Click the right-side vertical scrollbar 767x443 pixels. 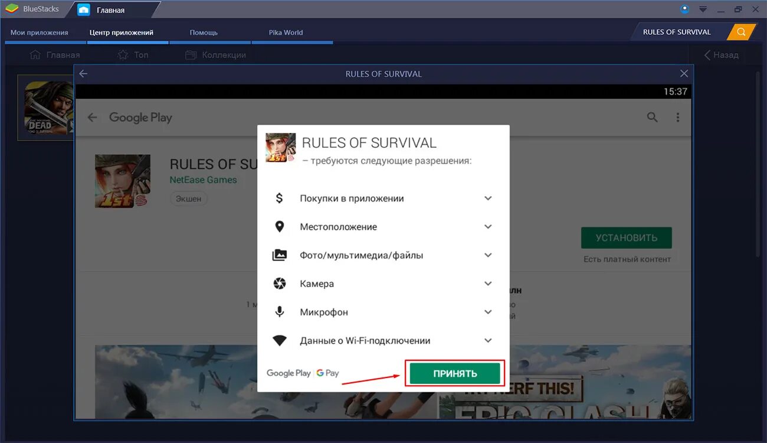(x=759, y=164)
